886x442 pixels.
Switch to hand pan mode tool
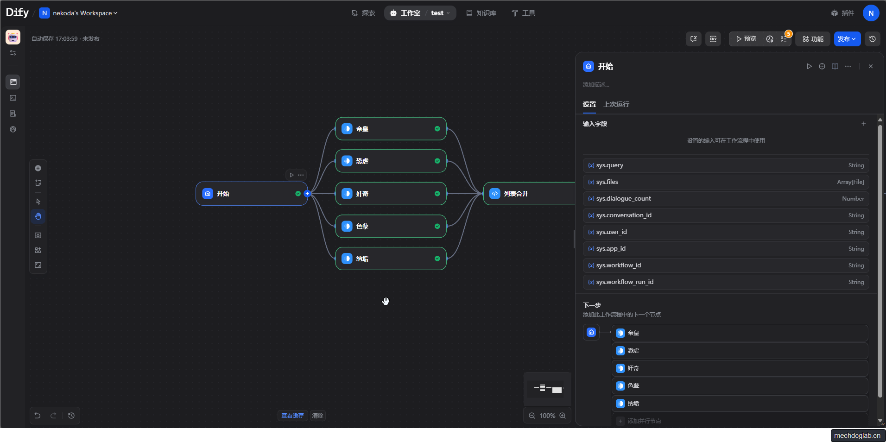[38, 216]
